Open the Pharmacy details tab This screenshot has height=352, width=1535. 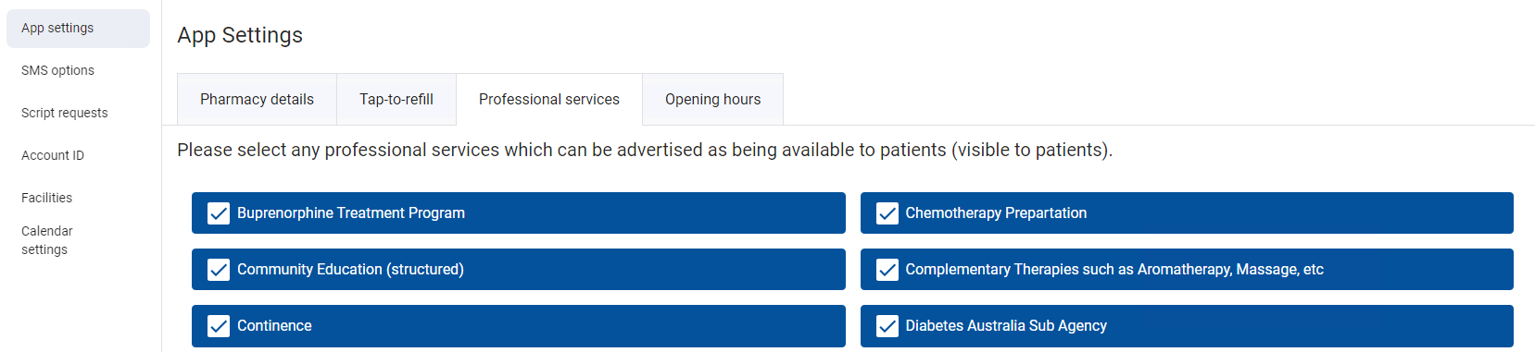(x=257, y=99)
